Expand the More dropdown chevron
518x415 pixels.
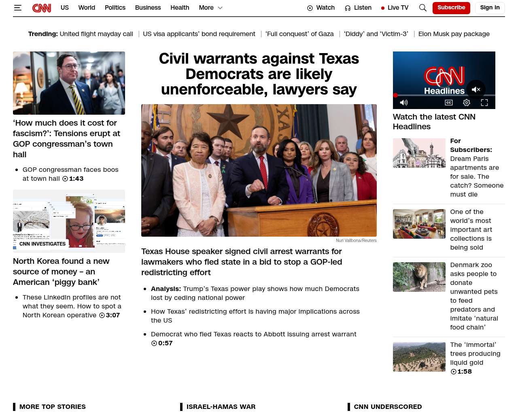(x=220, y=8)
